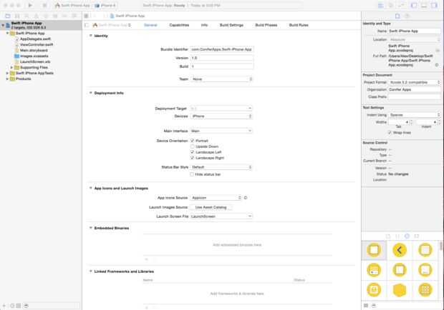Collapse the Deployment Info section
444x310 pixels.
pos(91,93)
